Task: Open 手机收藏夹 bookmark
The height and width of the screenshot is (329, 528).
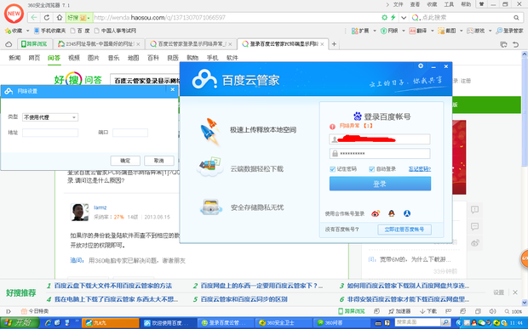Action: pos(50,31)
